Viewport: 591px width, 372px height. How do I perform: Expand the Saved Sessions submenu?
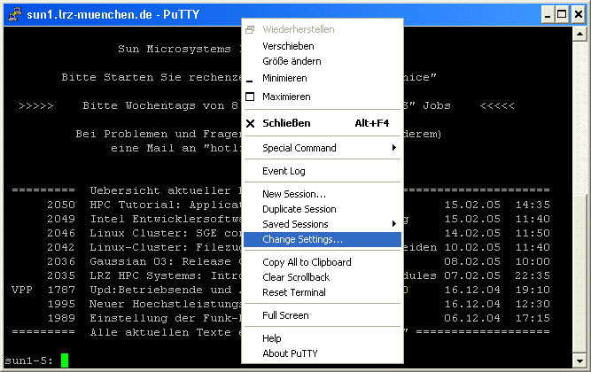(323, 224)
